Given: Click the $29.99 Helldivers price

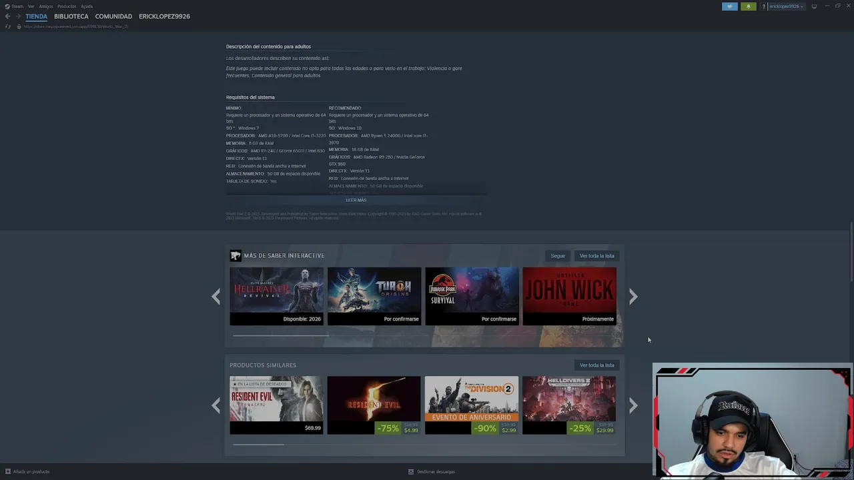Looking at the screenshot, I should (x=605, y=431).
